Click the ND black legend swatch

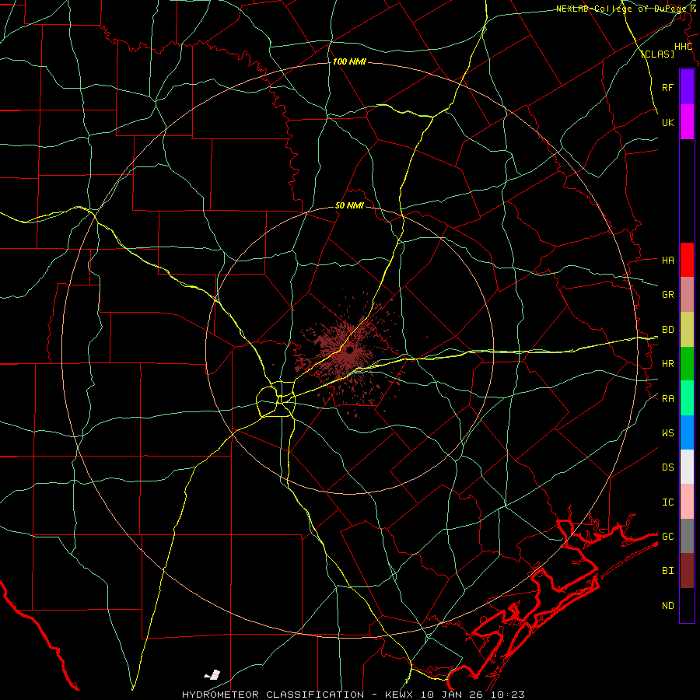click(687, 605)
